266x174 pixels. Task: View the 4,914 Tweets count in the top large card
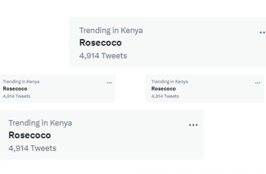click(103, 56)
